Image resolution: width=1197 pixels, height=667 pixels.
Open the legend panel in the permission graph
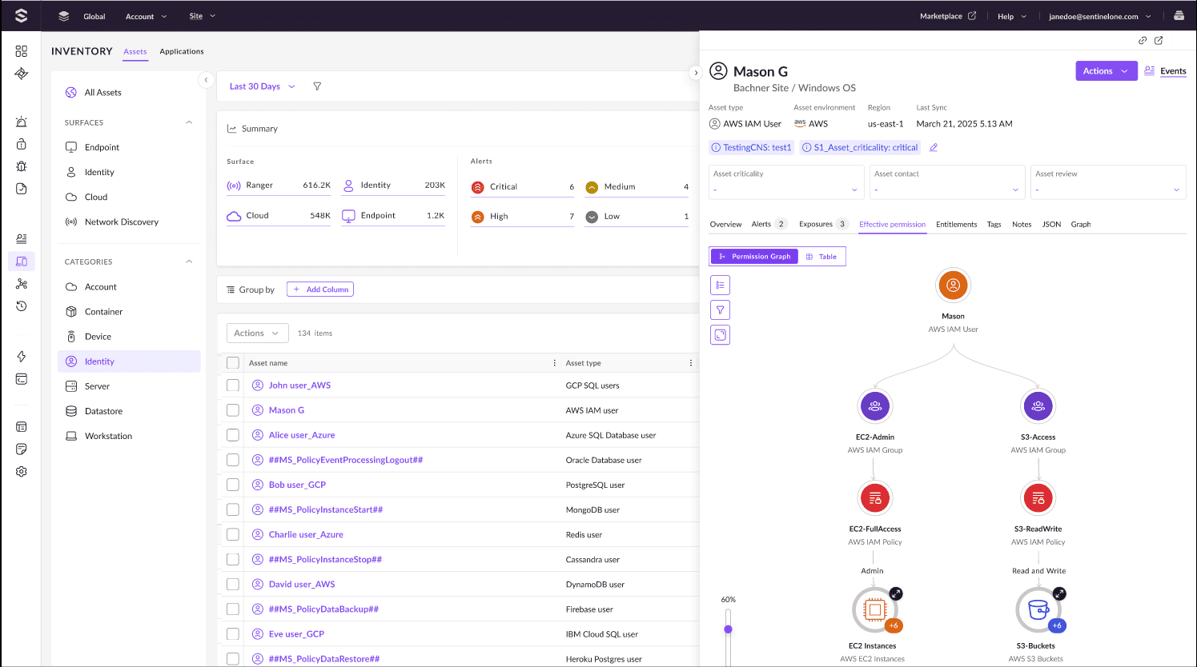click(720, 285)
